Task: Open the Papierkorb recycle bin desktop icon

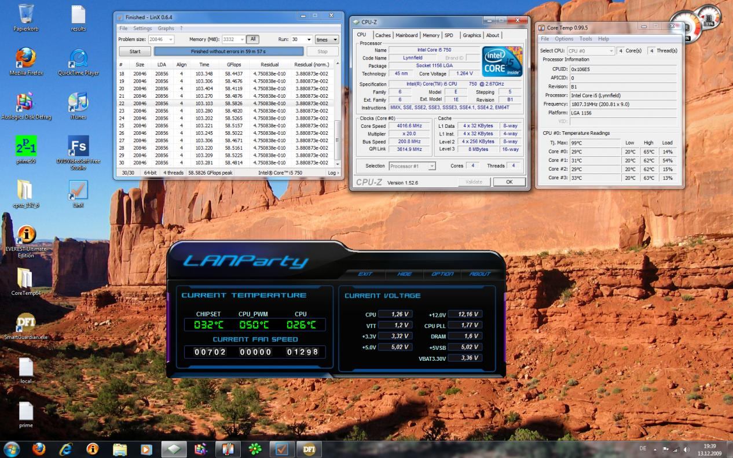Action: [26, 17]
